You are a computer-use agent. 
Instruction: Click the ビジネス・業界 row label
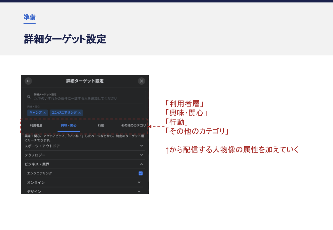[37, 164]
